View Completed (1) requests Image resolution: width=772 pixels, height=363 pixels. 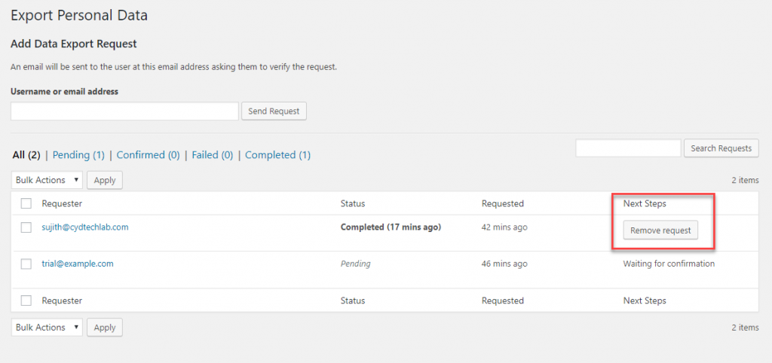[277, 155]
